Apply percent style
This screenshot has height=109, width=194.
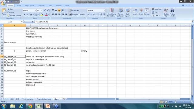tap(94, 15)
